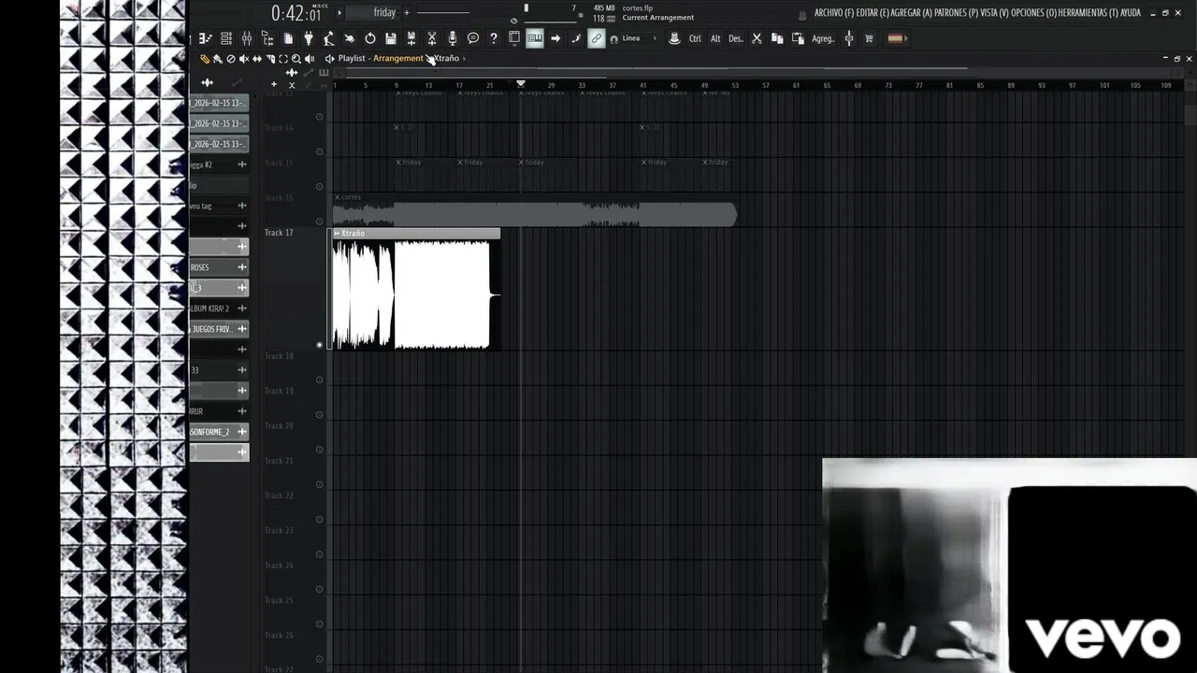Click the microphone record icon
The image size is (1197, 673).
(x=453, y=38)
